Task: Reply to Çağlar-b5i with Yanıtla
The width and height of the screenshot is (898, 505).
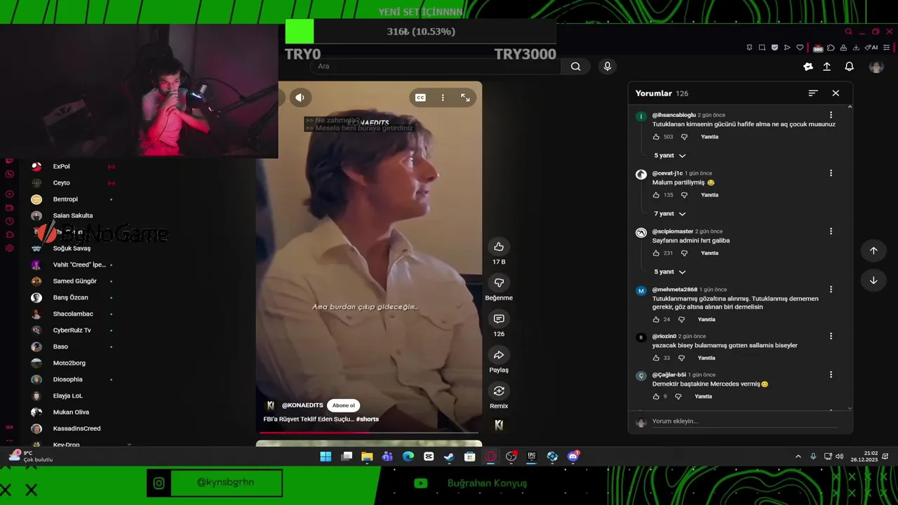Action: coord(703,396)
